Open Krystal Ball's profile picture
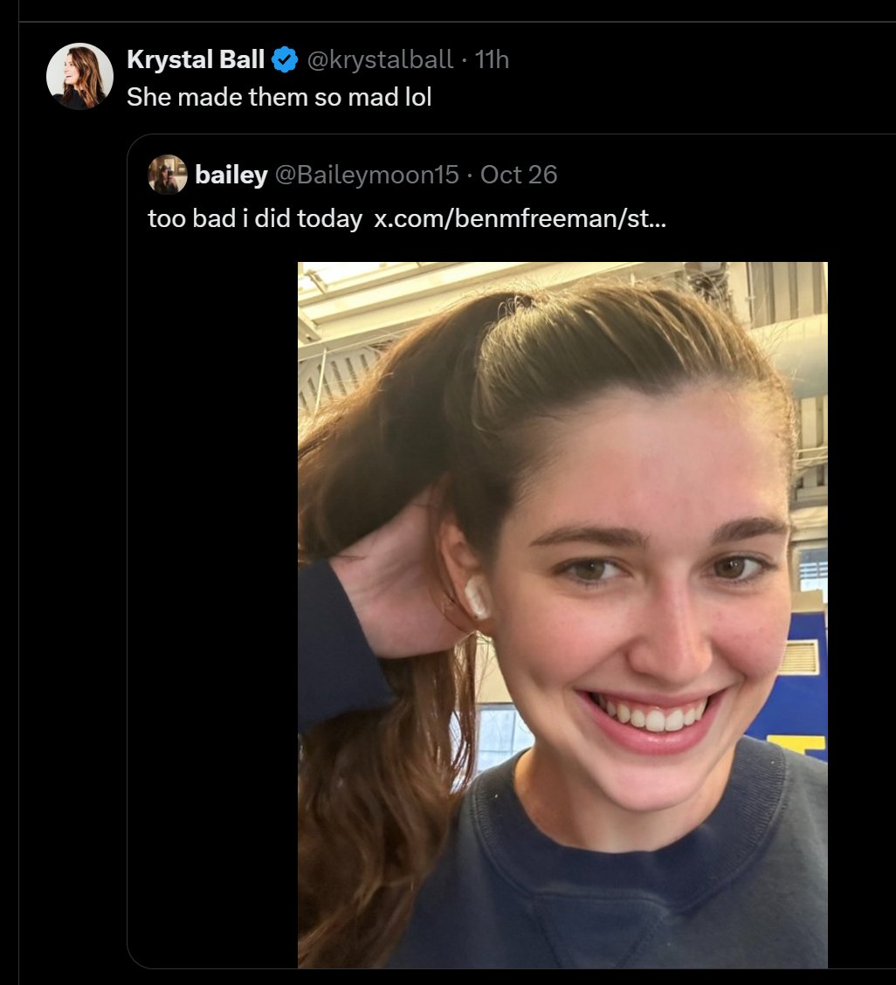This screenshot has height=985, width=896. click(79, 76)
